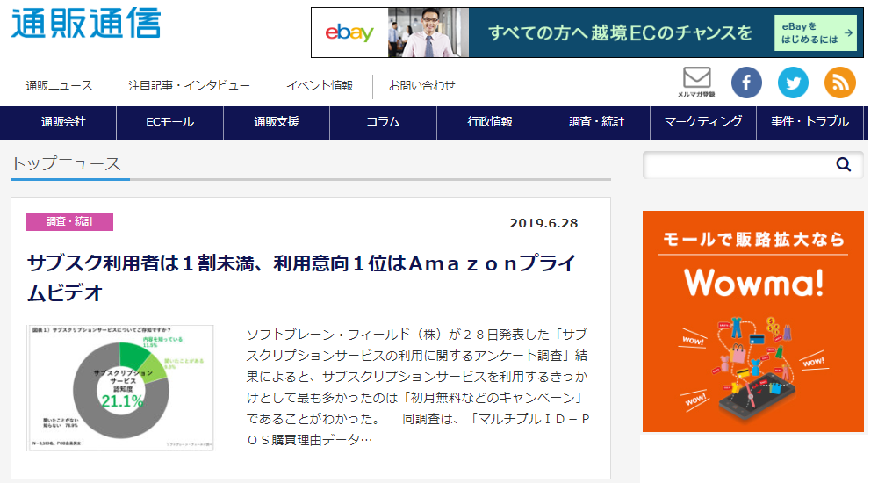
Task: Select the 通販会社 category tab
Action: [63, 122]
